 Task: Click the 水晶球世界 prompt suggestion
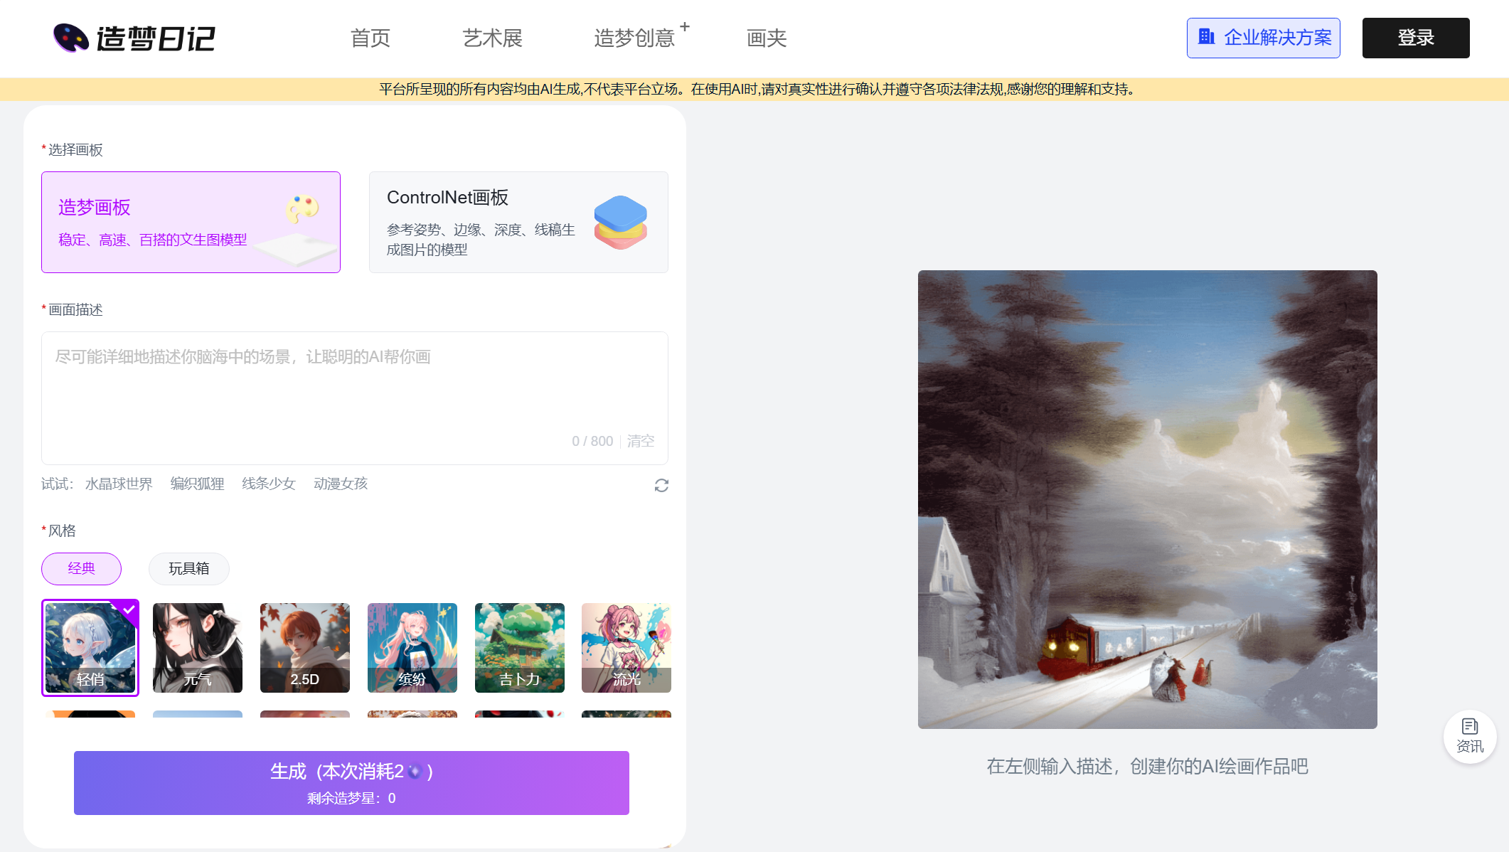119,484
